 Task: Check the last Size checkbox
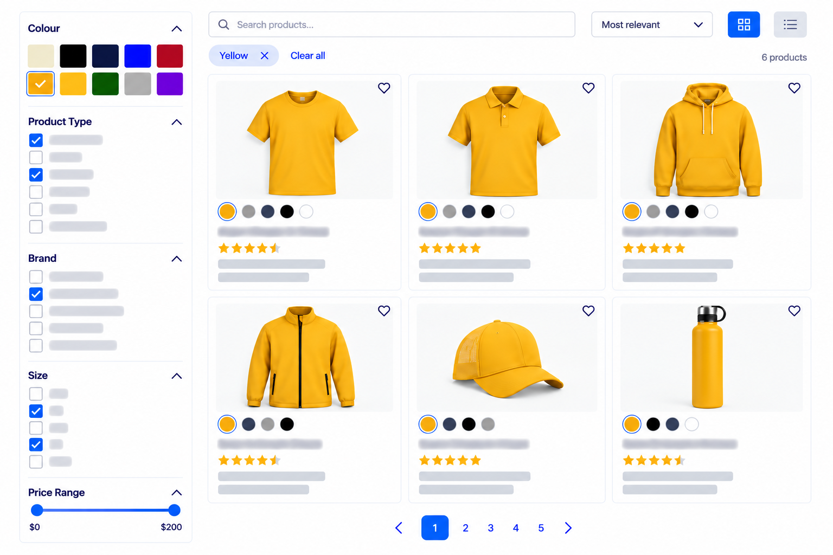tap(36, 462)
